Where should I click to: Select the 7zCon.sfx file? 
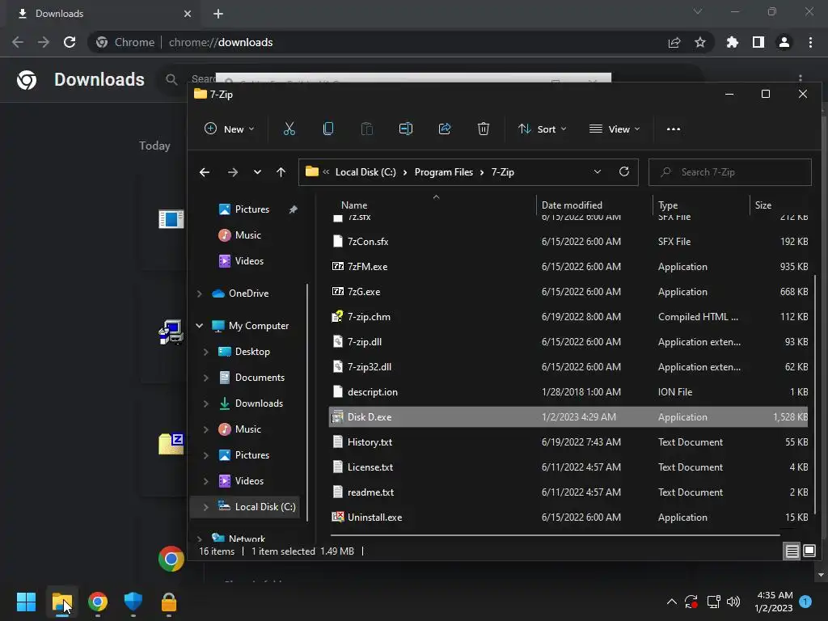pyautogui.click(x=568, y=241)
